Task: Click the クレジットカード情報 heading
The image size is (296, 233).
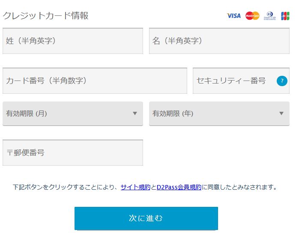Action: pos(46,16)
